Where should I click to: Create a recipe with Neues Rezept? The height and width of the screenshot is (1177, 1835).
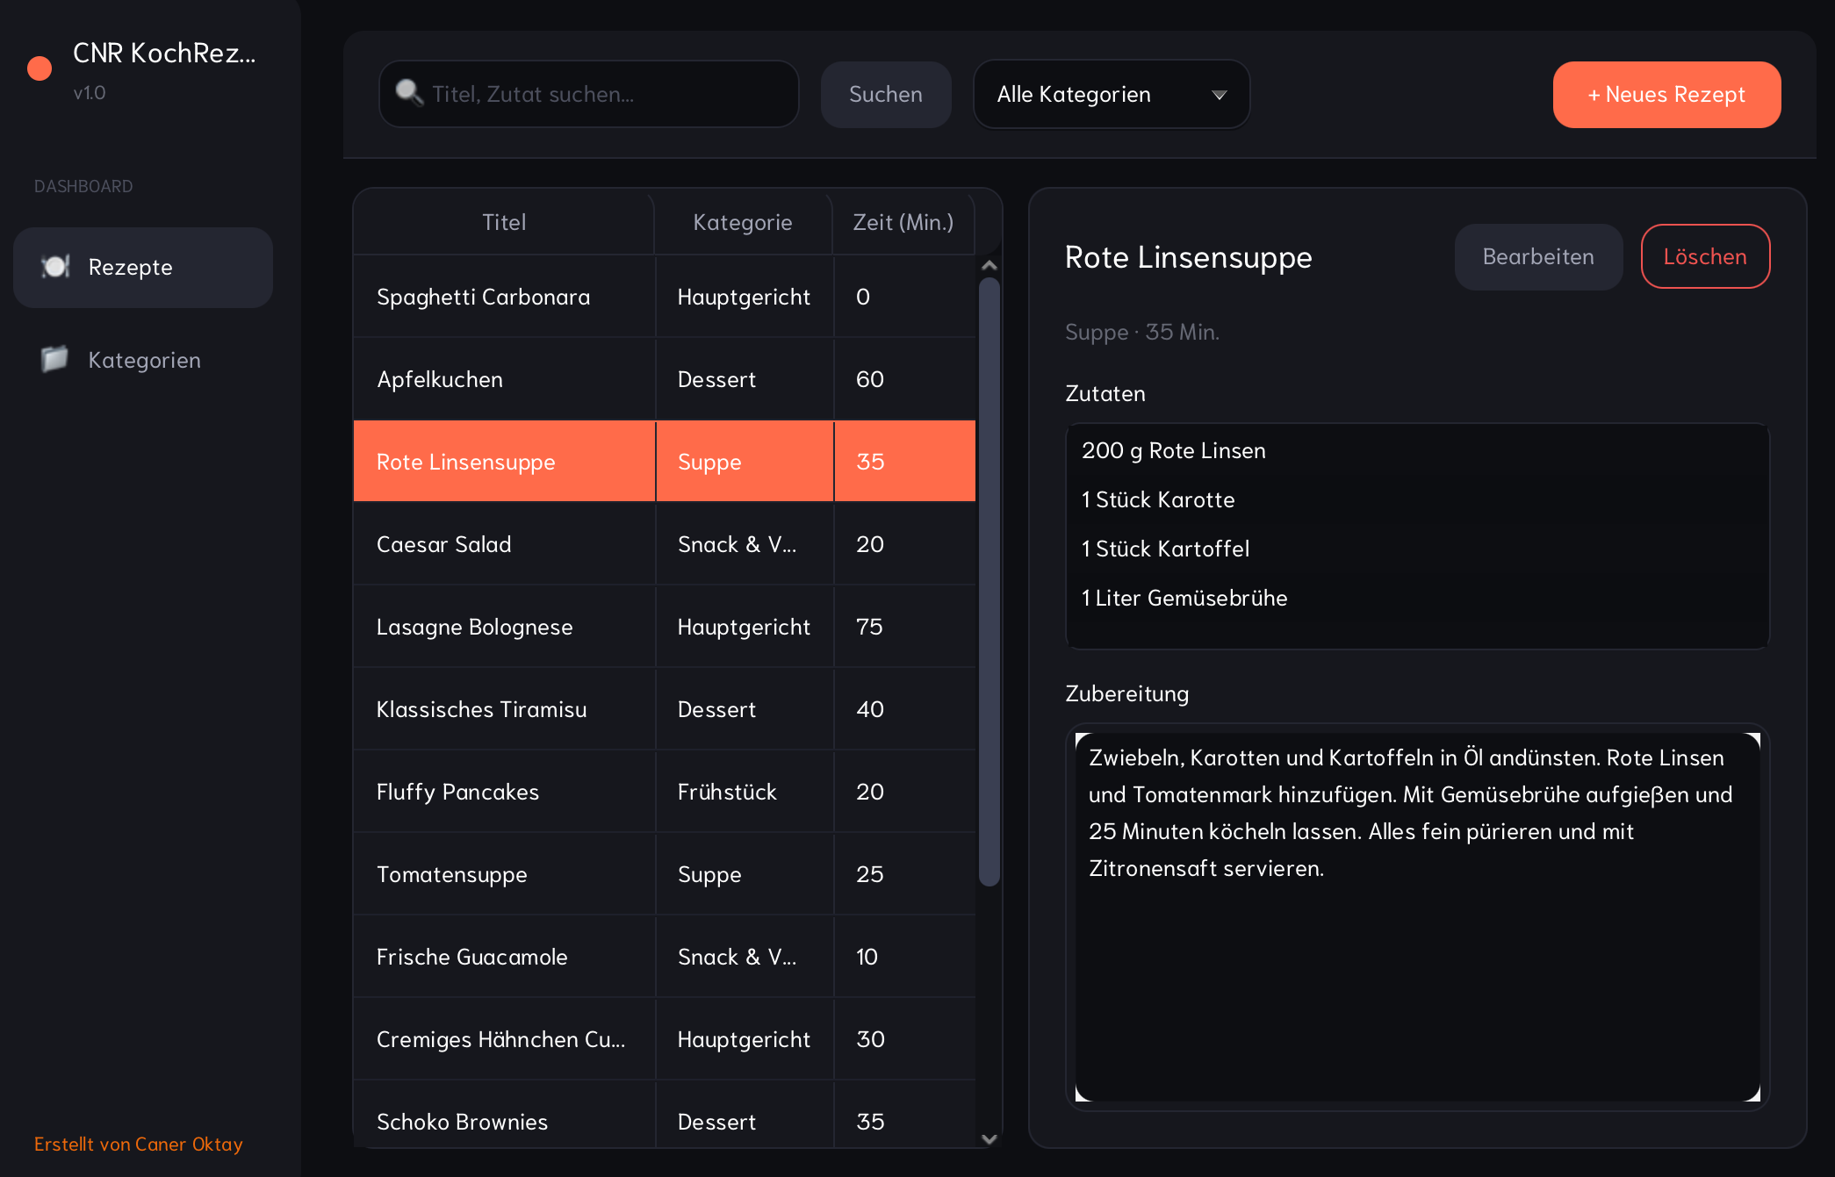point(1666,95)
